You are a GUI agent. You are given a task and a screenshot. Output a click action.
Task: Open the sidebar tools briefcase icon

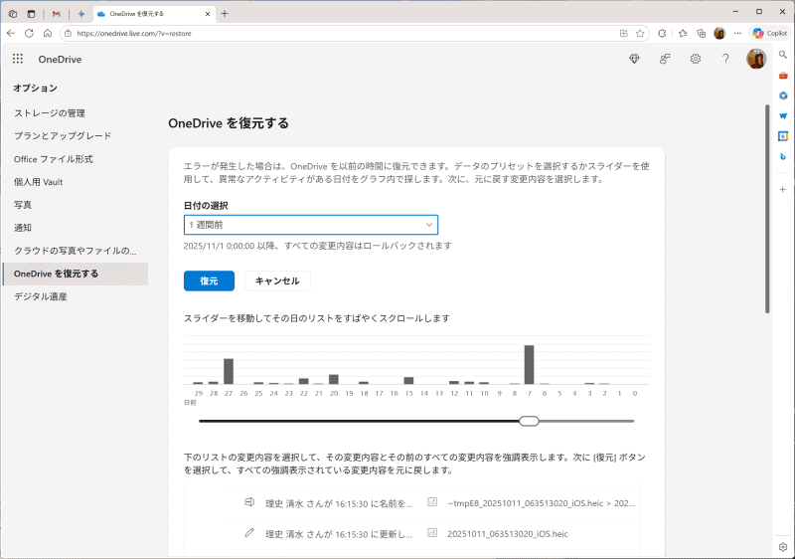tap(783, 76)
